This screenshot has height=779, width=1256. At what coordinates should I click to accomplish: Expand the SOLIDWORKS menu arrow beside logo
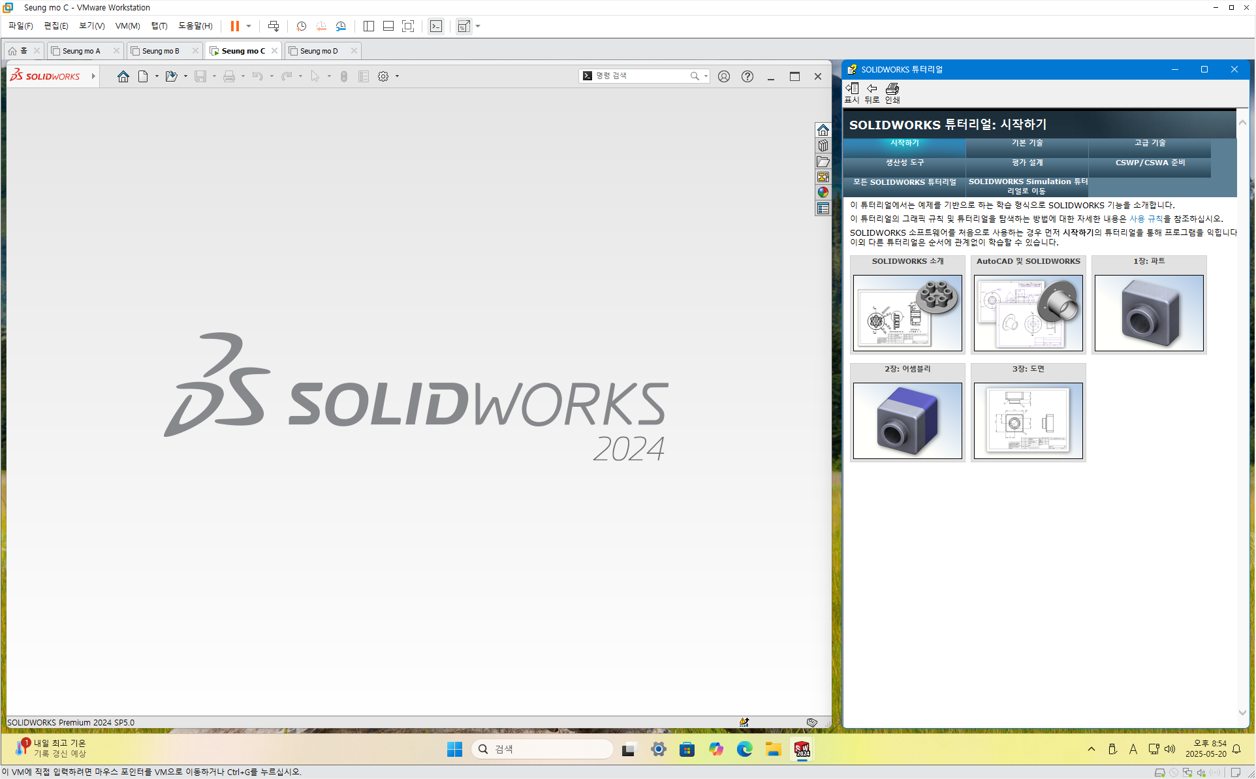tap(93, 76)
